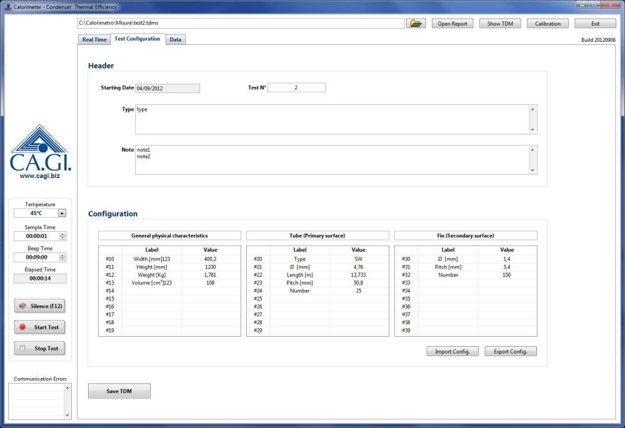Select the Test Configuration tab
The image size is (625, 428).
pyautogui.click(x=137, y=39)
